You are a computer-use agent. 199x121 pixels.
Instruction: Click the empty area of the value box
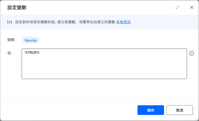point(104,67)
